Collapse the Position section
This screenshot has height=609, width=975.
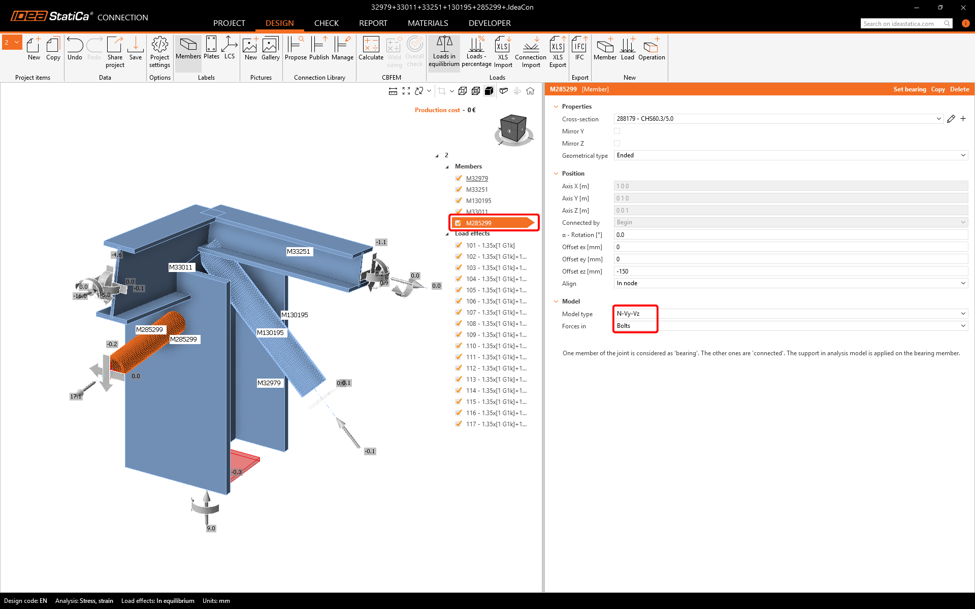click(x=556, y=174)
